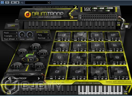The width and height of the screenshot is (132, 96).
Task: Toggle the R-ROBIN option
Action: pos(109,8)
